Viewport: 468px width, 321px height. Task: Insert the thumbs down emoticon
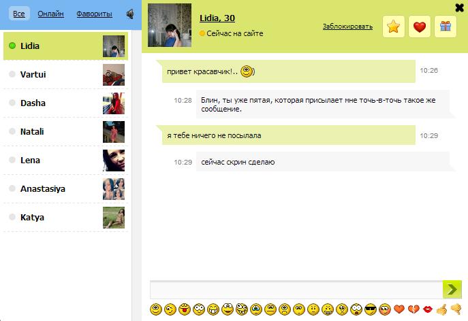click(456, 309)
